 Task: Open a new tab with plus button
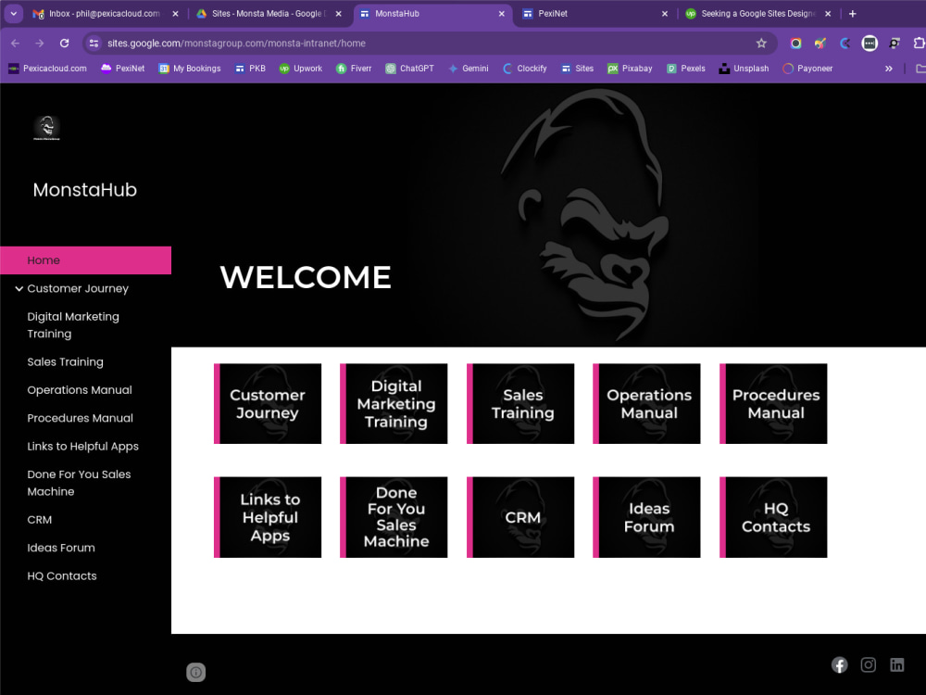(852, 14)
